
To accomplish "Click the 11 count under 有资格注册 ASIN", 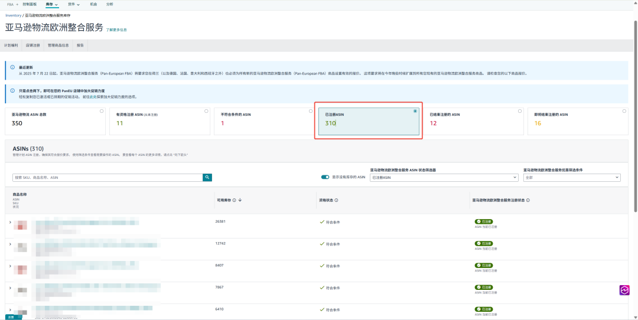I will [119, 123].
